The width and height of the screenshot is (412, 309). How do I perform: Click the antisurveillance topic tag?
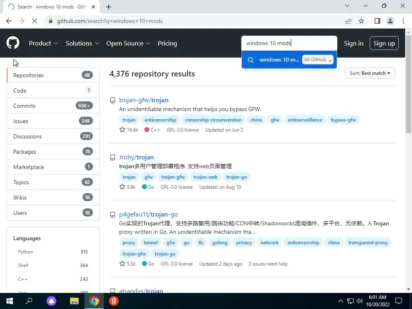pyautogui.click(x=305, y=120)
